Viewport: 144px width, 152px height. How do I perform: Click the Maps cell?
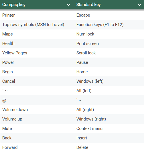pos(37,34)
